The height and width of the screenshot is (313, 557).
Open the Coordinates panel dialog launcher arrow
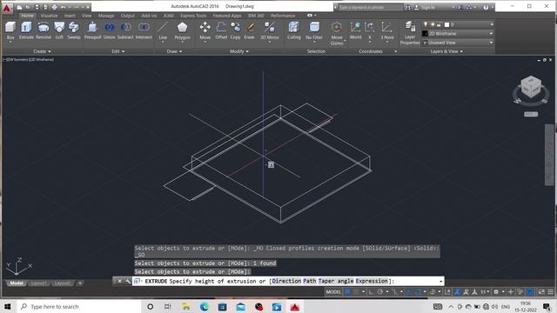click(x=396, y=51)
